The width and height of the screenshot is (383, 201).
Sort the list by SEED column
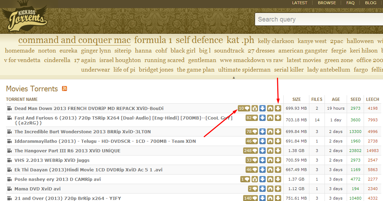pyautogui.click(x=356, y=99)
